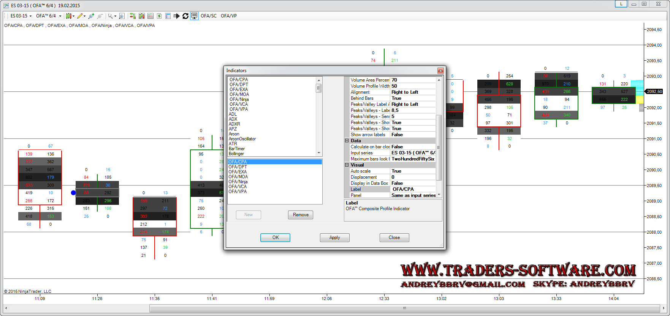Click the monitor screen toolbar icon

click(194, 16)
